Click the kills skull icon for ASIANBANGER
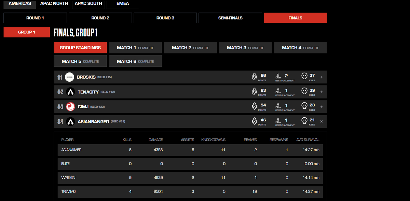The image size is (410, 201). [304, 121]
